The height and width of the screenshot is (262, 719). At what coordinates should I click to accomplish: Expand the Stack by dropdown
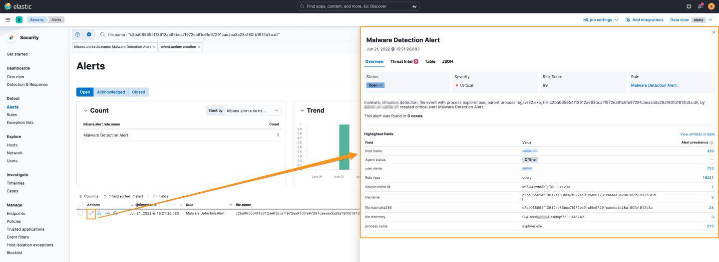point(253,111)
